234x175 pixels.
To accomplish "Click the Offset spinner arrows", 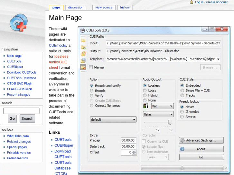I will [x=134, y=152].
